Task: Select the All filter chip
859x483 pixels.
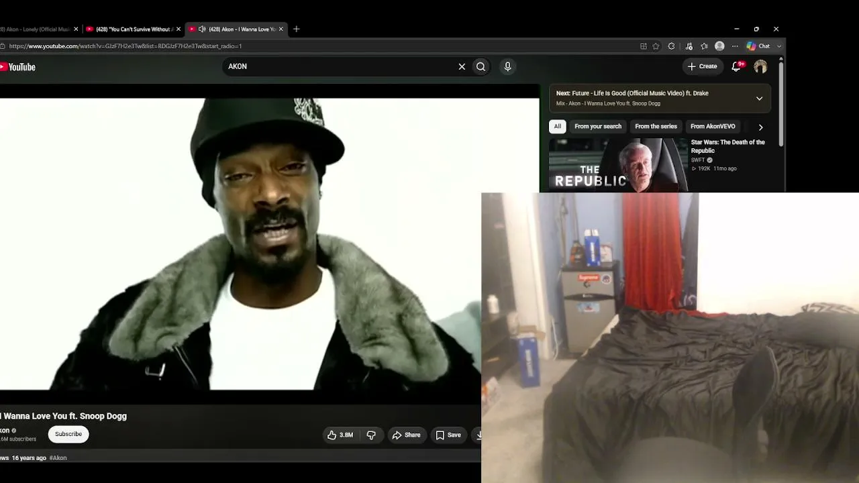Action: pos(557,126)
